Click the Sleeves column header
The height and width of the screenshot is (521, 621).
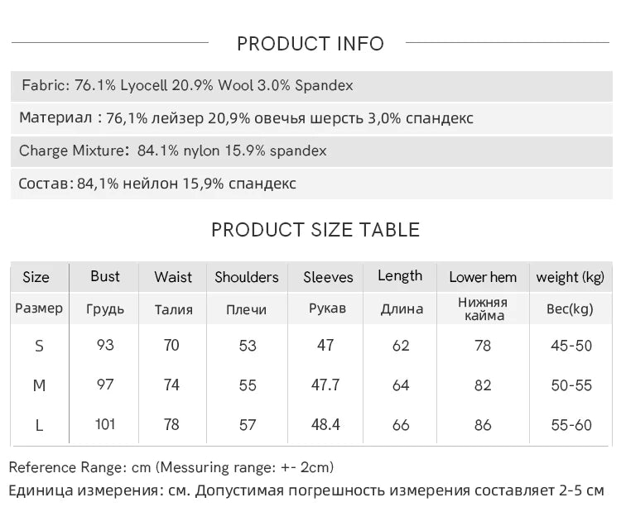(328, 277)
